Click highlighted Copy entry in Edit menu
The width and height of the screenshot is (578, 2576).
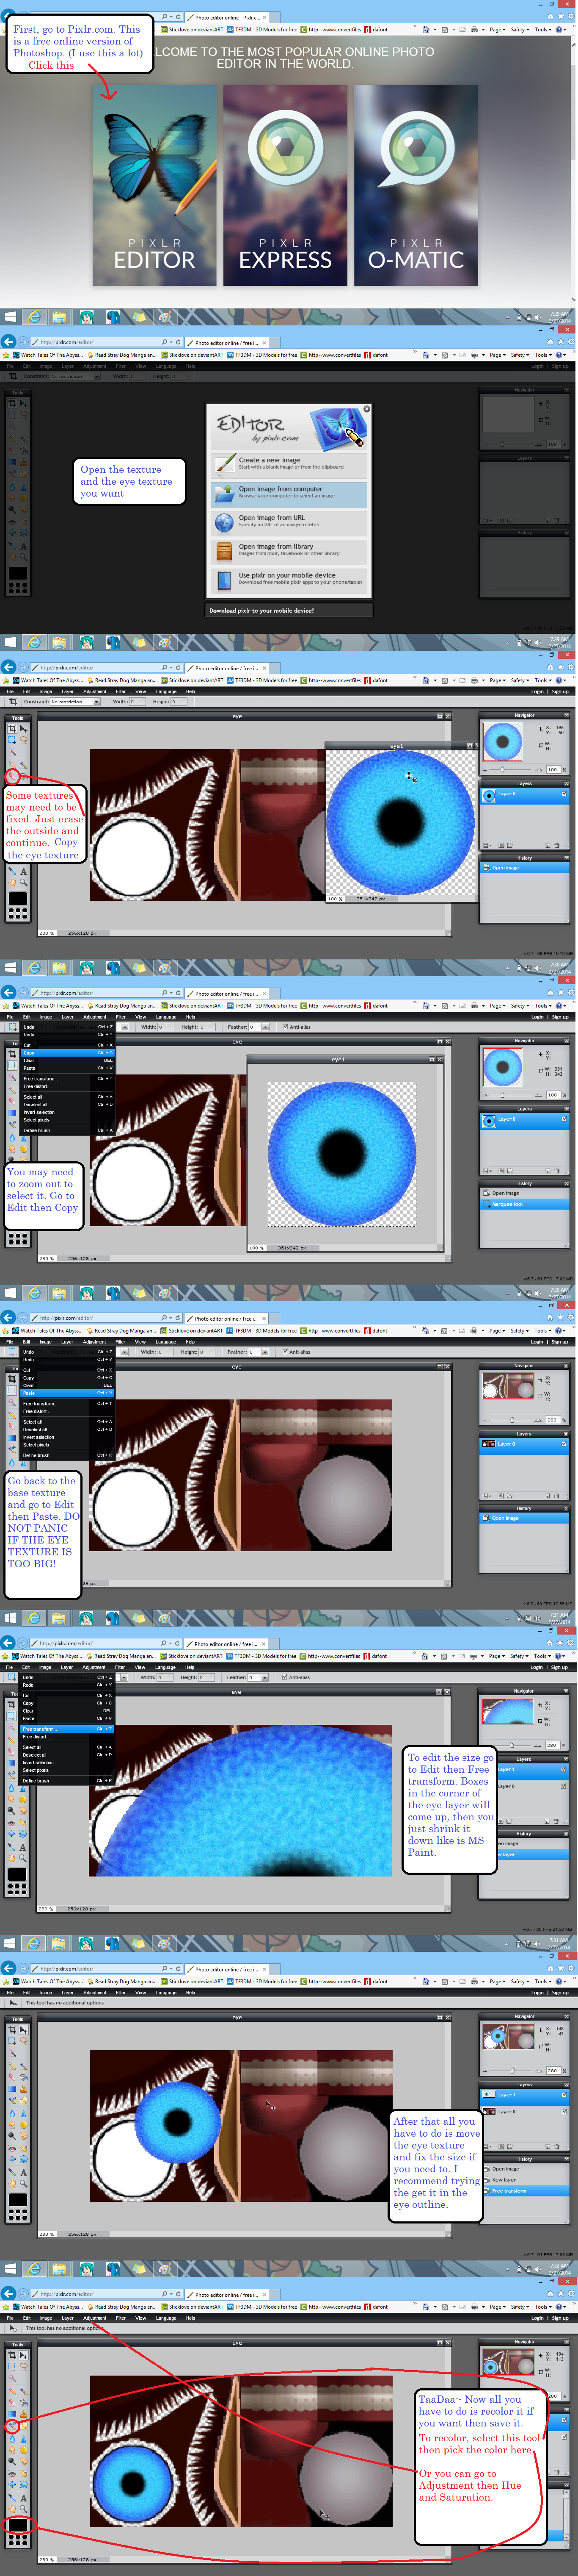[67, 1053]
